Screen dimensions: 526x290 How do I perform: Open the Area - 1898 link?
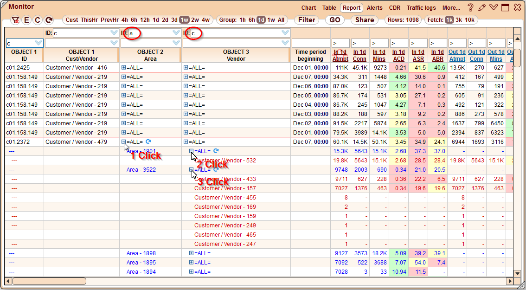tap(142, 253)
